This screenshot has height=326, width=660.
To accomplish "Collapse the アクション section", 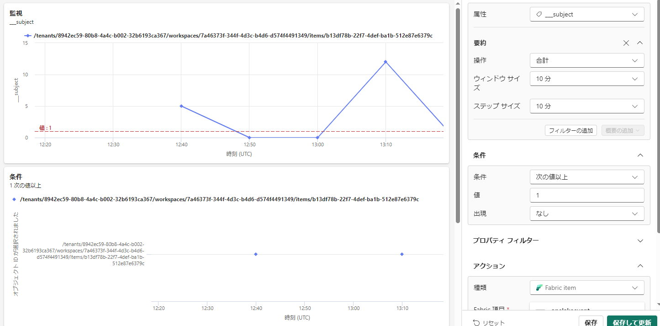I will pyautogui.click(x=640, y=266).
